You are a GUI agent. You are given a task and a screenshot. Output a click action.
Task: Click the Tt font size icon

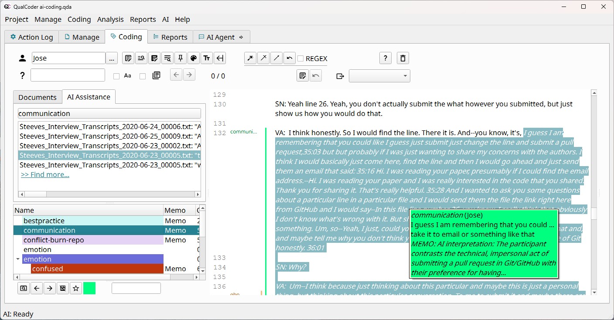point(207,58)
